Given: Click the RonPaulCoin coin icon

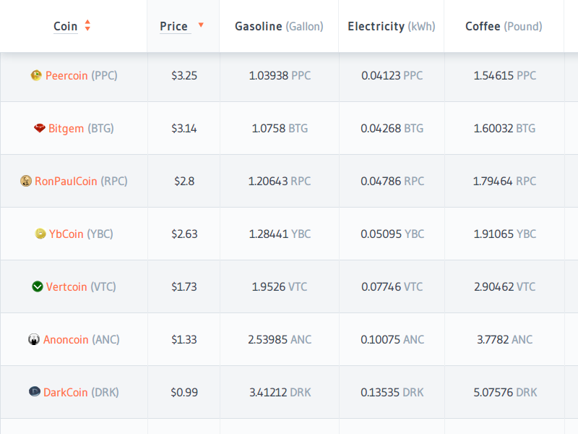Looking at the screenshot, I should point(26,181).
